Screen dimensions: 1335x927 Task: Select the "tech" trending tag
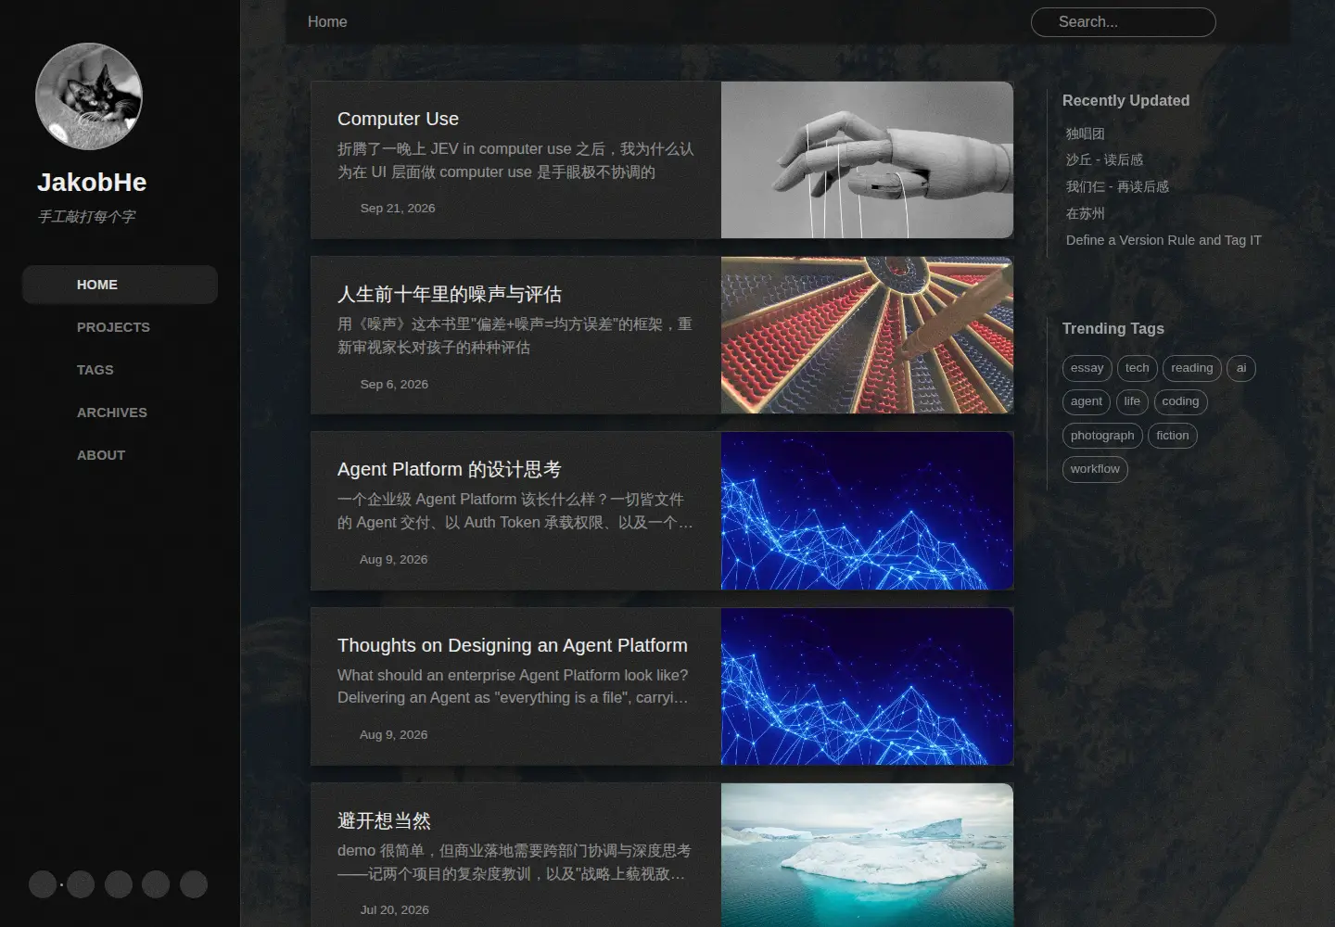1137,368
